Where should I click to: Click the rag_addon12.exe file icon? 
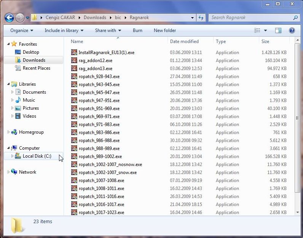(x=74, y=60)
